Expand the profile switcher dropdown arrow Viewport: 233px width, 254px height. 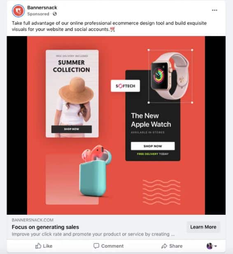click(x=215, y=246)
